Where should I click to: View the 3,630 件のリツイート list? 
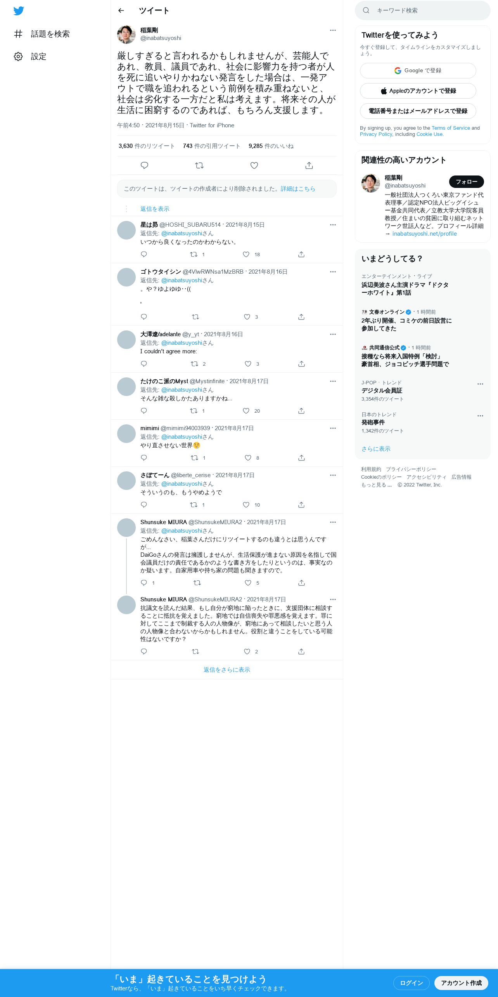tap(147, 146)
